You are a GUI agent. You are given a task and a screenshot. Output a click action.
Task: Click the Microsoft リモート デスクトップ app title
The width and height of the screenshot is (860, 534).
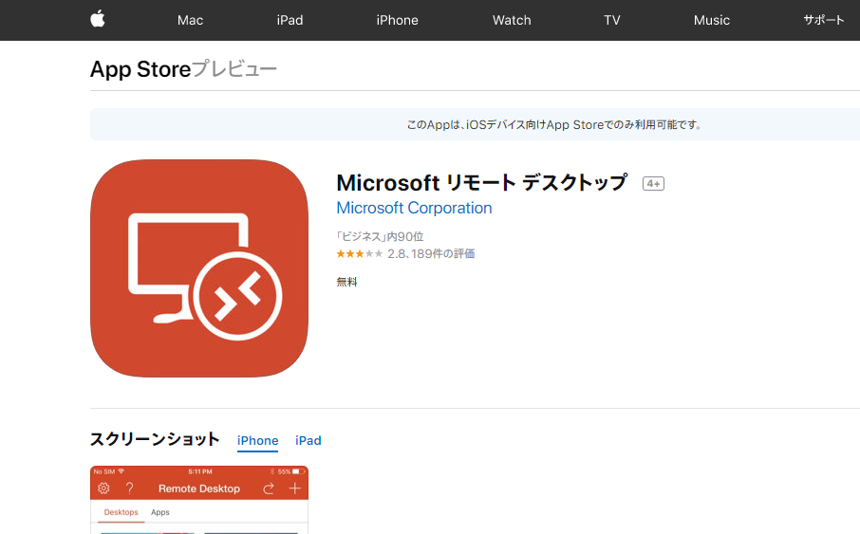tap(481, 182)
